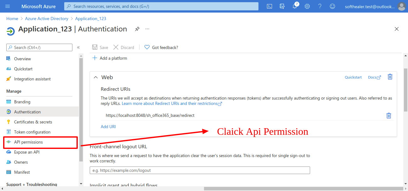
Task: Open the directory and subscription filter icon
Action: click(x=282, y=6)
